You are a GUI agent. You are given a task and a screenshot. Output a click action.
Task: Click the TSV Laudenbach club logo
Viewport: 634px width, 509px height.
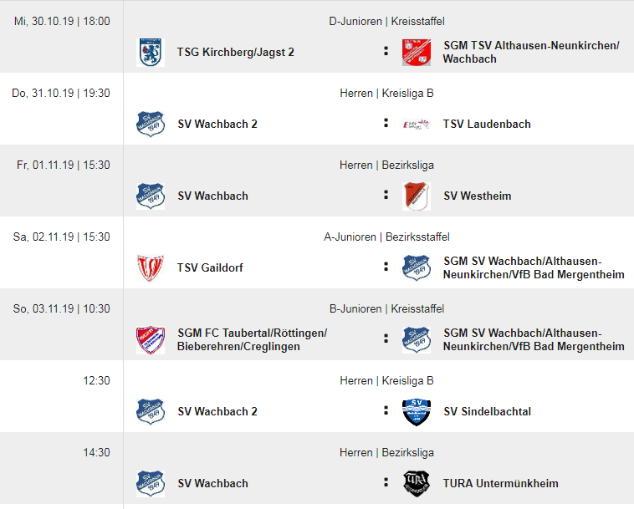click(x=417, y=124)
